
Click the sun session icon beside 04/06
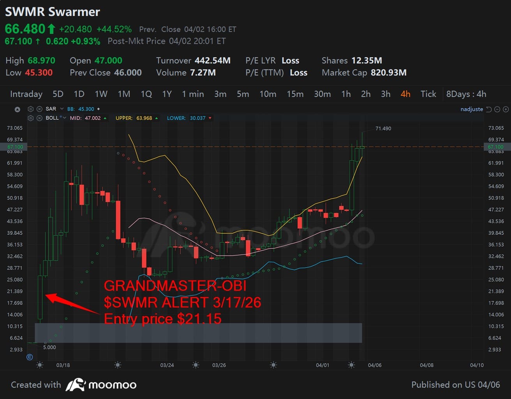tap(351, 365)
